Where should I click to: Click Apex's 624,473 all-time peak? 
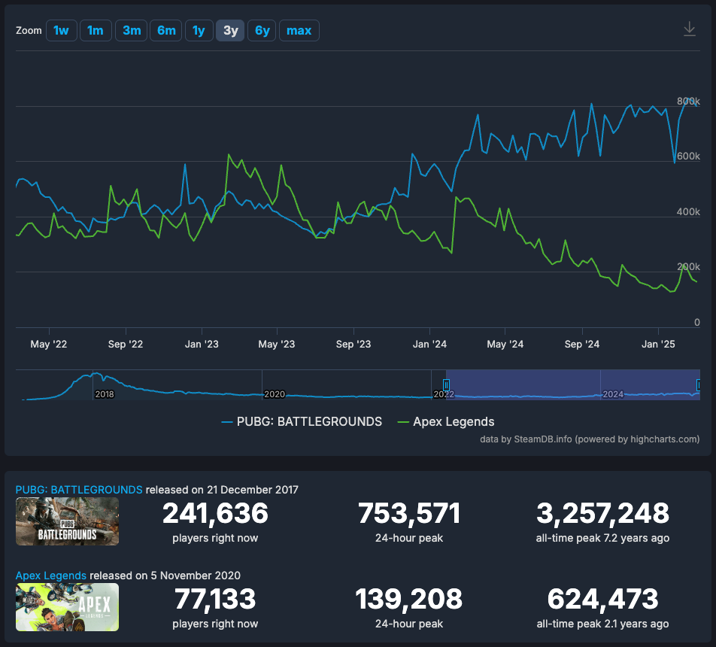(602, 599)
